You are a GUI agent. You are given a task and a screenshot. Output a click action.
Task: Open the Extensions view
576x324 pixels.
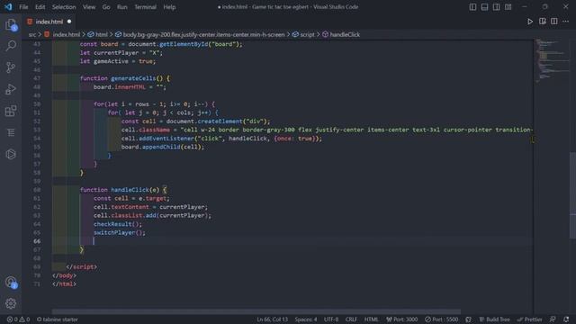tap(11, 111)
